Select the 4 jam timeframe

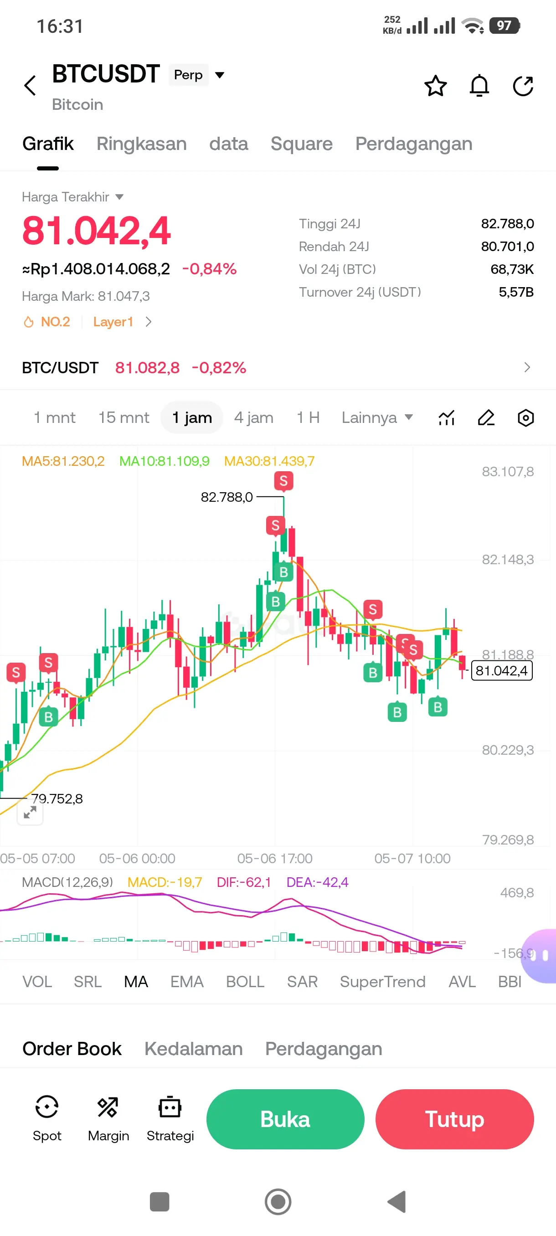[x=254, y=418]
